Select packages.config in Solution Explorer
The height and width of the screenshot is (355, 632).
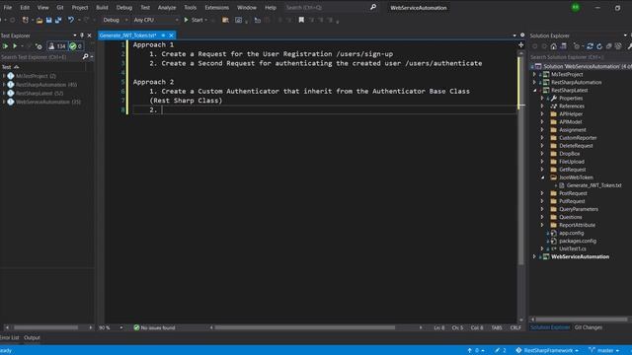coord(578,241)
